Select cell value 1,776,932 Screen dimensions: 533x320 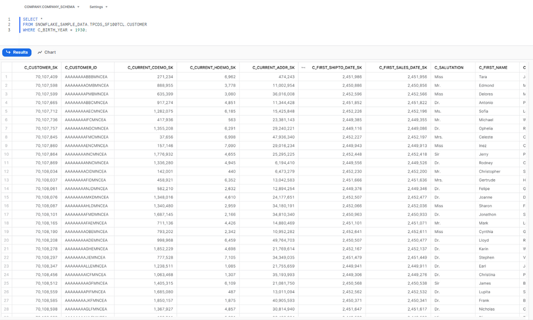tap(164, 154)
